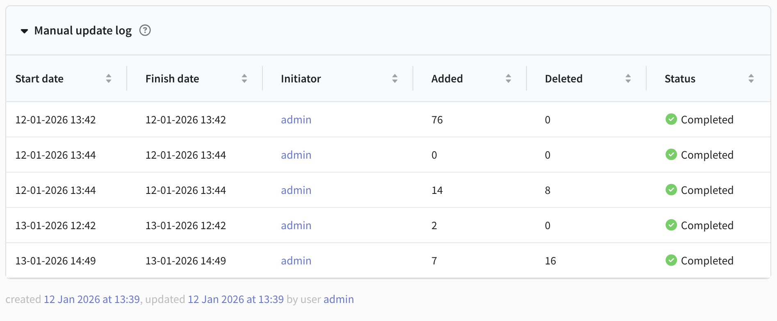The image size is (777, 321).
Task: Open admin link in 13:42 row
Action: point(296,120)
